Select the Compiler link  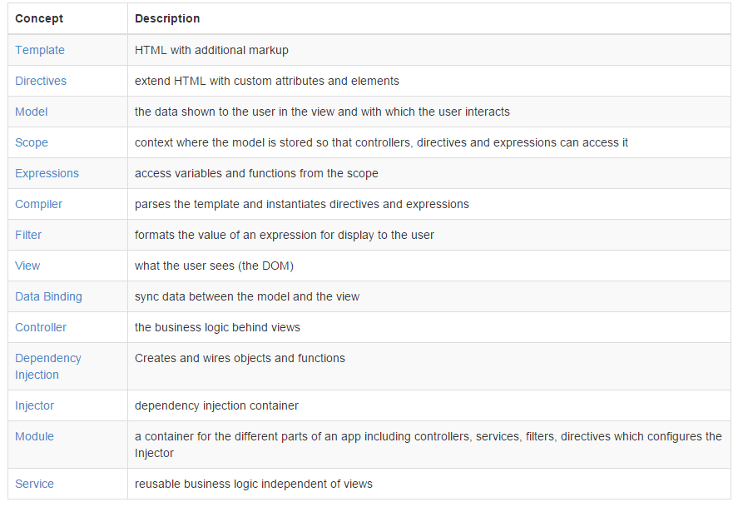point(38,204)
